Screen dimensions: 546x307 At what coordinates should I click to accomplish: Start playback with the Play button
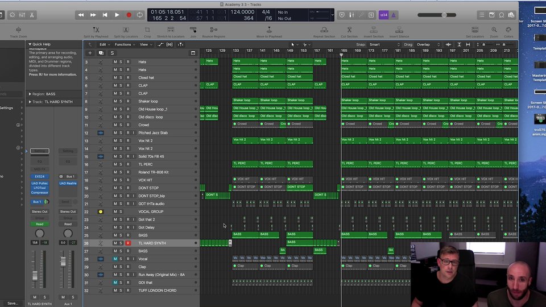coord(117,15)
